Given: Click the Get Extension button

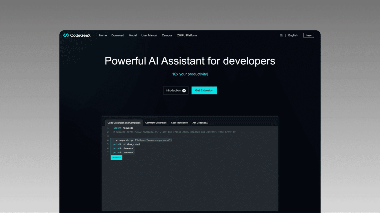Looking at the screenshot, I should pyautogui.click(x=204, y=91).
